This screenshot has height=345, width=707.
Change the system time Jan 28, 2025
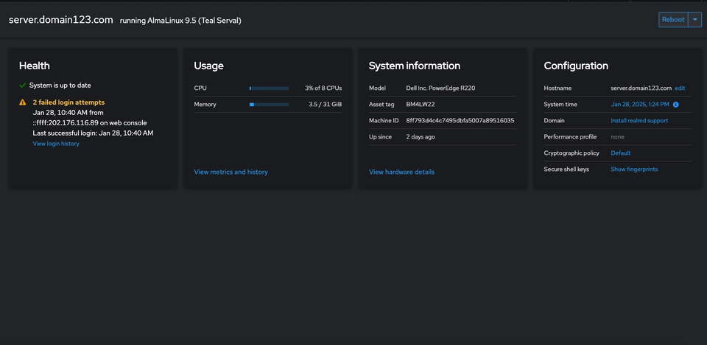pyautogui.click(x=639, y=105)
